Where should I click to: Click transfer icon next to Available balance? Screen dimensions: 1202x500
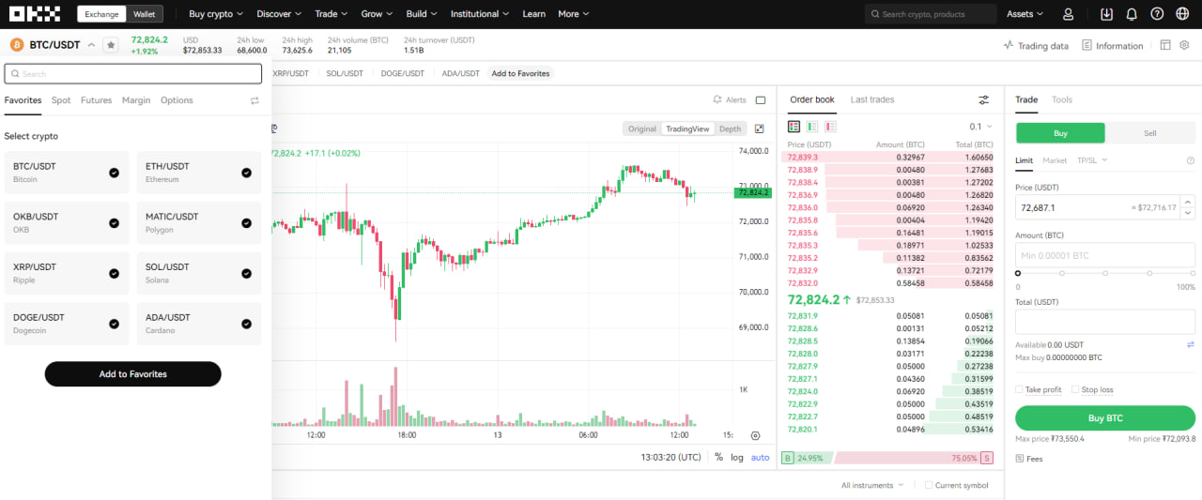(x=1191, y=345)
